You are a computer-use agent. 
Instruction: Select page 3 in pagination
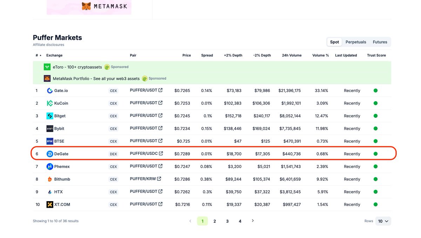click(x=227, y=221)
